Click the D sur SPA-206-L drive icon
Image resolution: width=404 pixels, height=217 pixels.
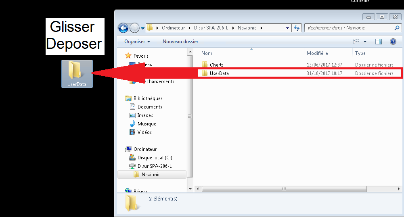coord(132,166)
